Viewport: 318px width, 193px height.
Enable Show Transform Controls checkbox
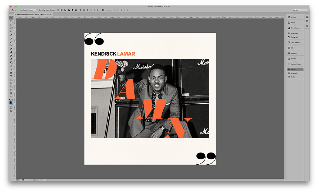[x=38, y=10]
